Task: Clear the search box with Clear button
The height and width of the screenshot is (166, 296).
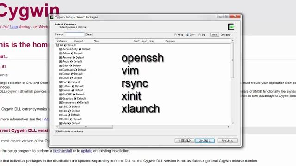Action: click(x=89, y=35)
